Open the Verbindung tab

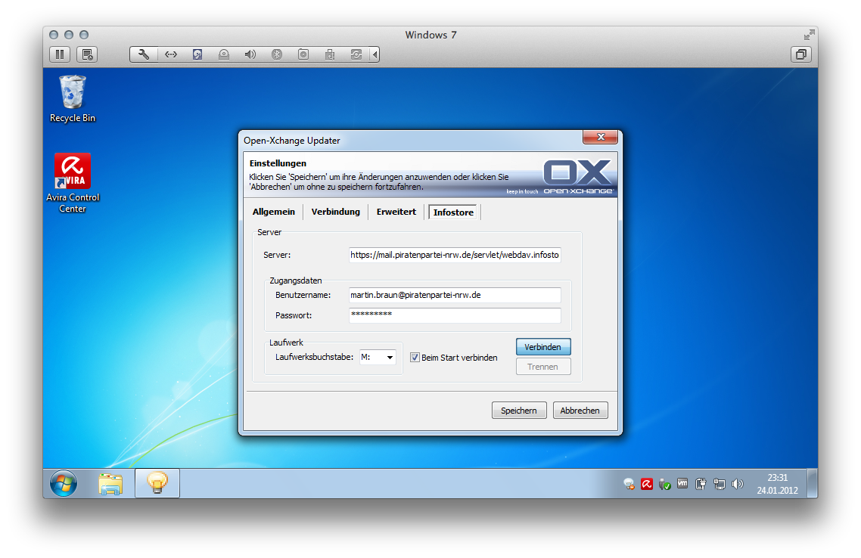point(335,212)
